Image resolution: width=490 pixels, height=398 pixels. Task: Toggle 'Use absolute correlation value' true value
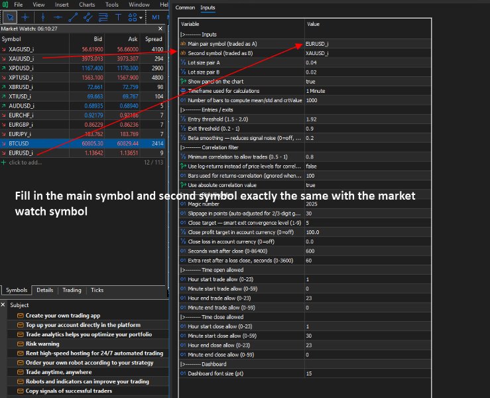368,185
